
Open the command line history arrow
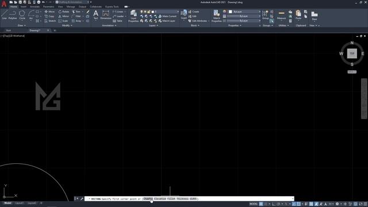(293, 199)
